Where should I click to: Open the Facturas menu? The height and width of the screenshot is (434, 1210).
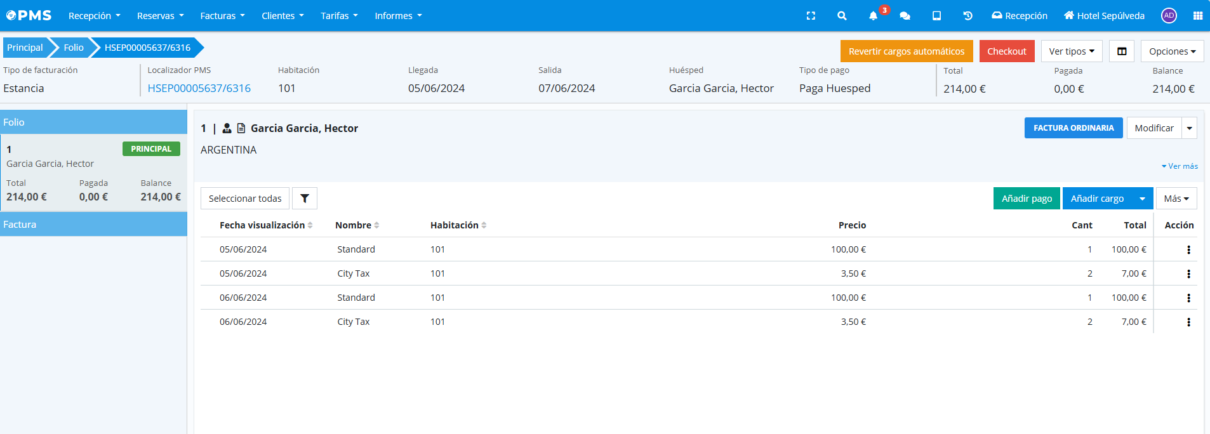click(223, 16)
